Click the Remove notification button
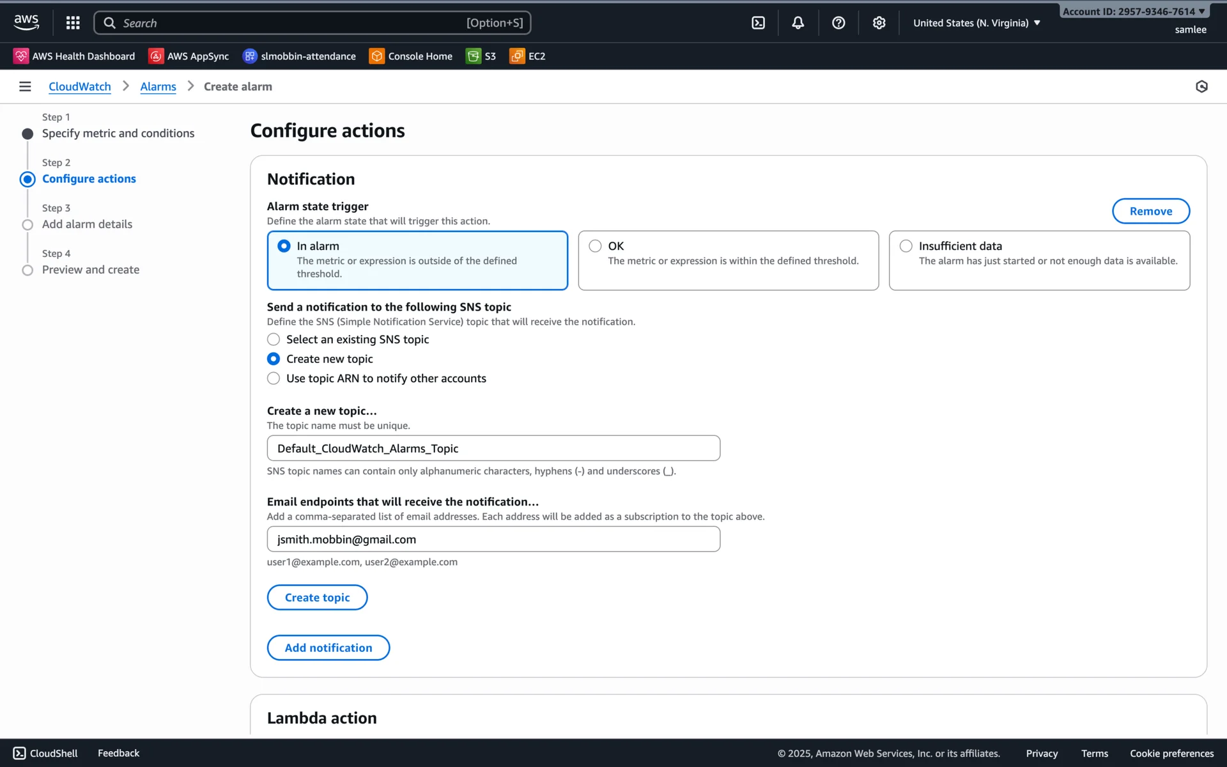 click(1150, 211)
